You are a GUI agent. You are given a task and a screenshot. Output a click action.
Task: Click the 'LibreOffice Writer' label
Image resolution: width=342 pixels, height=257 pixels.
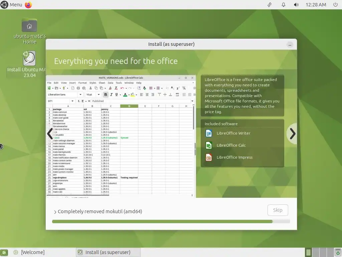tap(233, 133)
